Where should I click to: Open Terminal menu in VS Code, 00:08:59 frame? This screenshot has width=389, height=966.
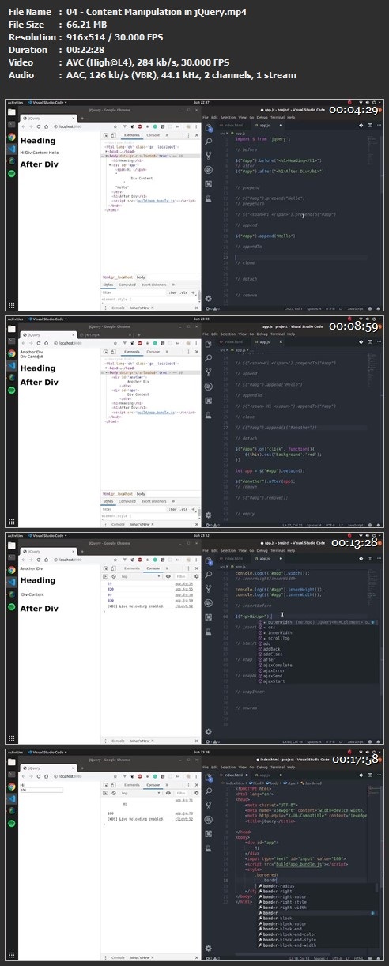[278, 334]
